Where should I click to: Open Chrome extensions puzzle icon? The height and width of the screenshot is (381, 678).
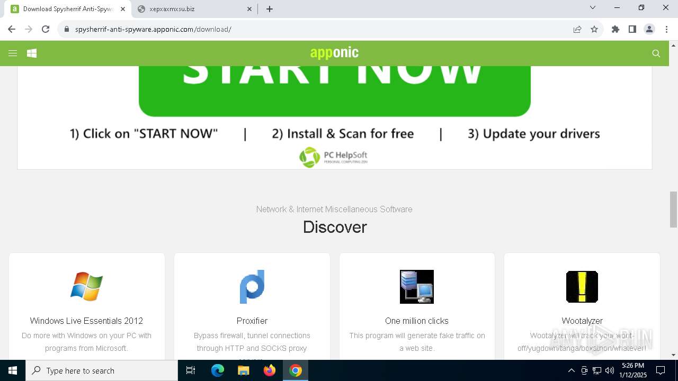tap(615, 29)
